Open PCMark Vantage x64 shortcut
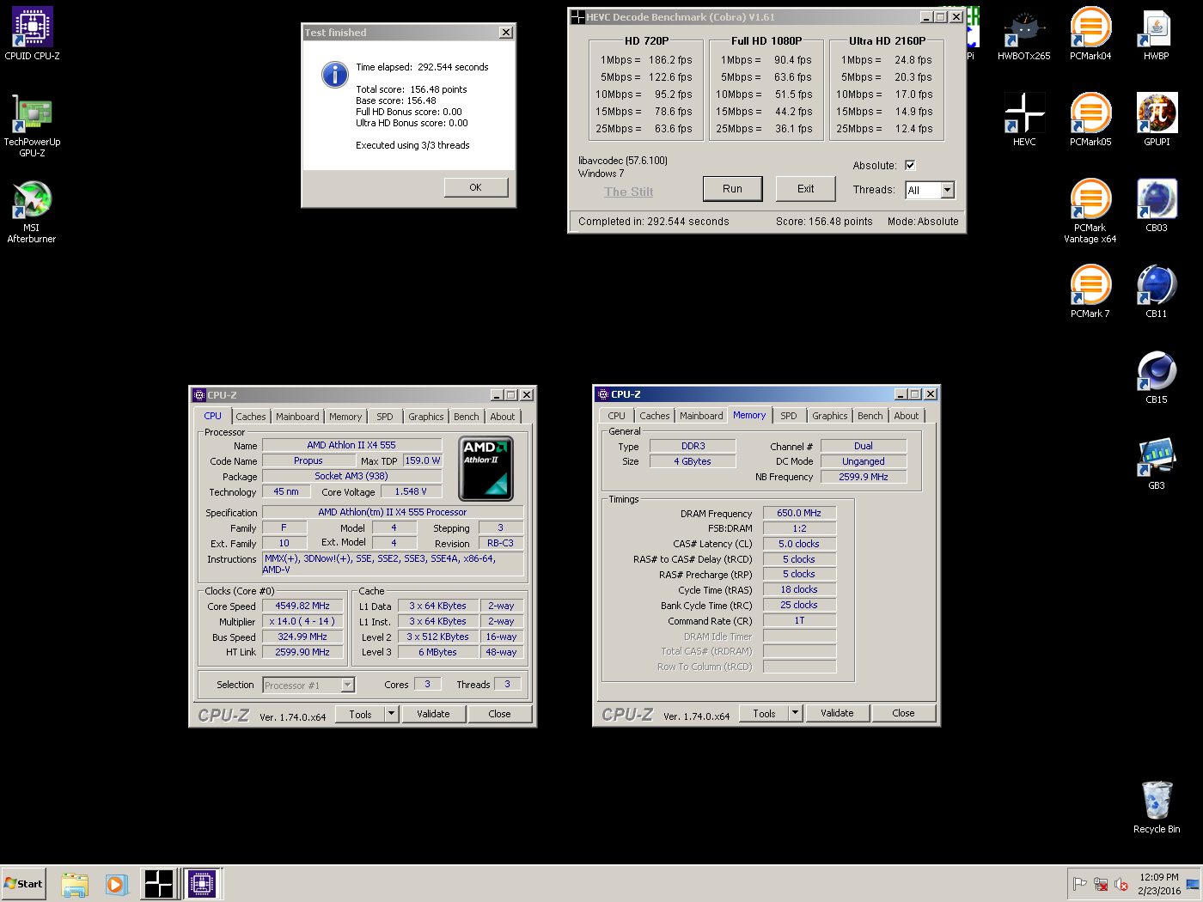This screenshot has height=902, width=1203. [1090, 211]
